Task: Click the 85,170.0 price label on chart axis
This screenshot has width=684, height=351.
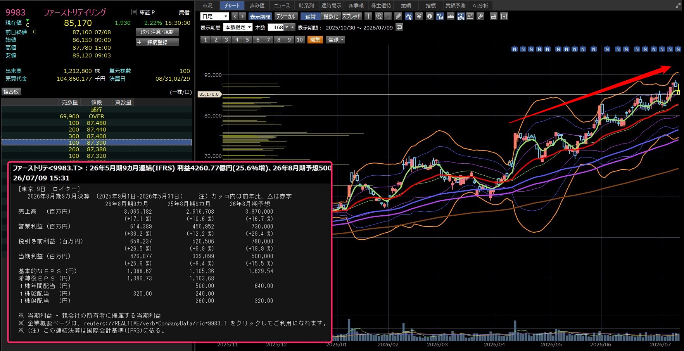Action: tap(209, 94)
